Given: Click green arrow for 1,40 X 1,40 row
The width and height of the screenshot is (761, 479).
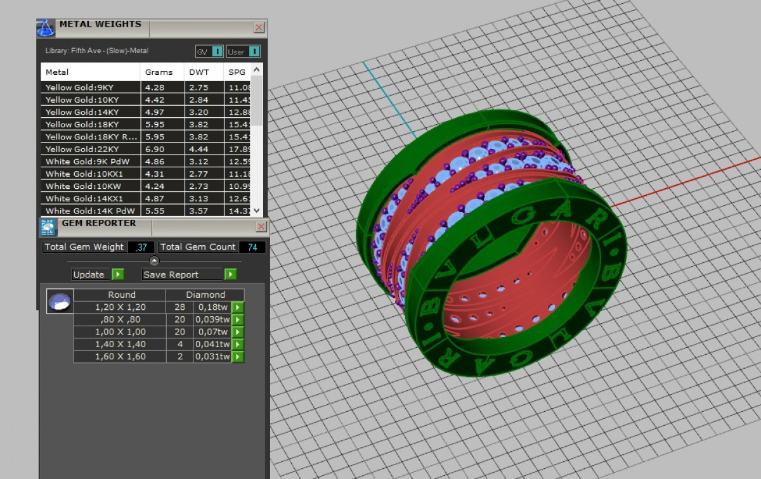Looking at the screenshot, I should pyautogui.click(x=237, y=345).
